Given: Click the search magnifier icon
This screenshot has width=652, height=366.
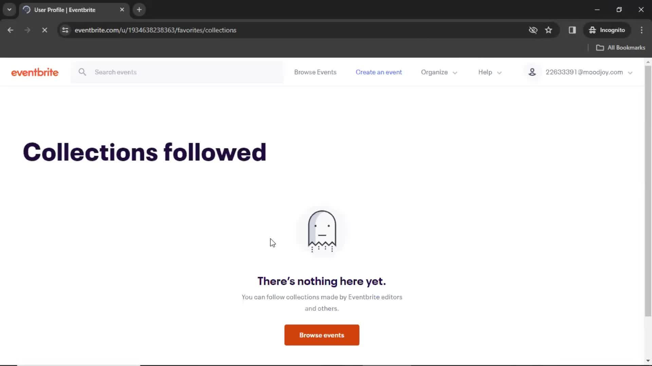Looking at the screenshot, I should (82, 72).
